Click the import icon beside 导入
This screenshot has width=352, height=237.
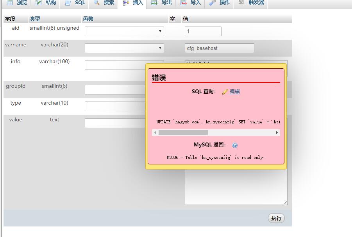[183, 2]
